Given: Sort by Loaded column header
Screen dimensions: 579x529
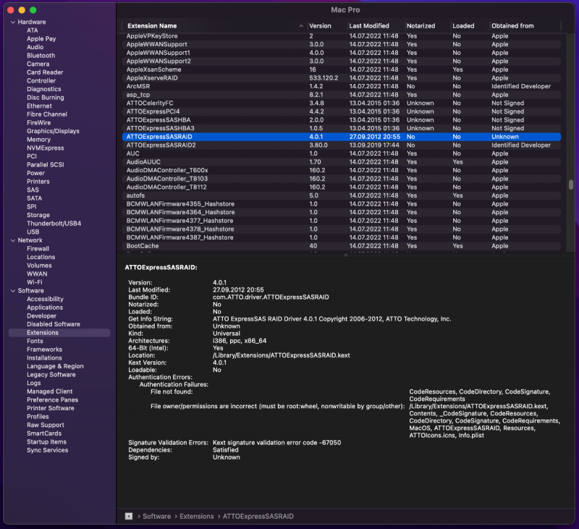Looking at the screenshot, I should [463, 26].
